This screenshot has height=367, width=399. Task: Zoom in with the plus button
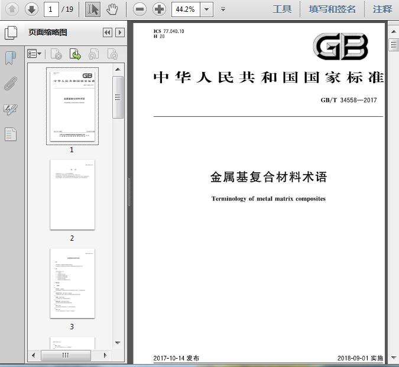[159, 9]
